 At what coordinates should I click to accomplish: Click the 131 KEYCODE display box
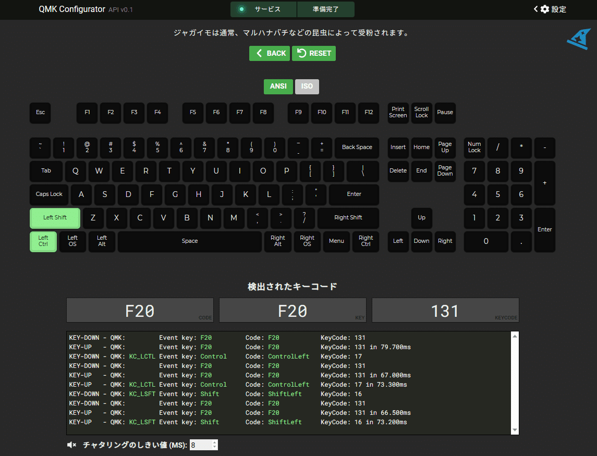pos(445,310)
